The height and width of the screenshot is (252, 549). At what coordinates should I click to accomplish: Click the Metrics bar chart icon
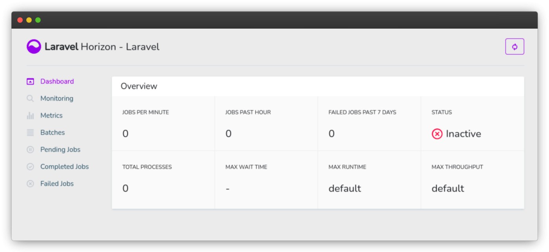coord(30,116)
